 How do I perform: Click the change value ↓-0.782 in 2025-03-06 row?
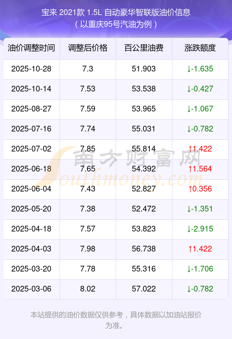click(200, 289)
